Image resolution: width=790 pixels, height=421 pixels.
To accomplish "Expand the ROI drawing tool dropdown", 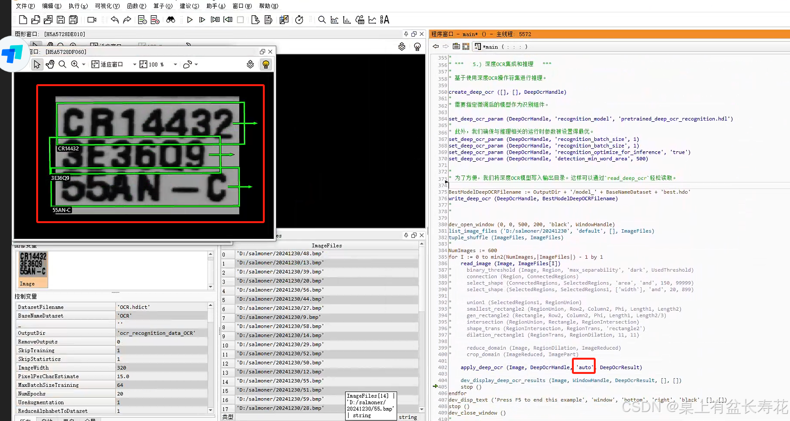I will [x=196, y=64].
